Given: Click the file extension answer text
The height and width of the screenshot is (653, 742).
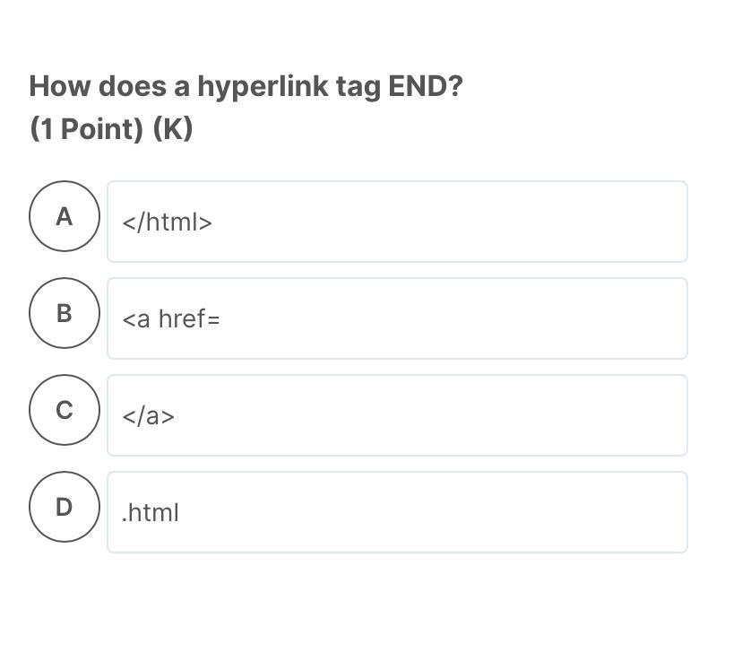Looking at the screenshot, I should coord(151,513).
